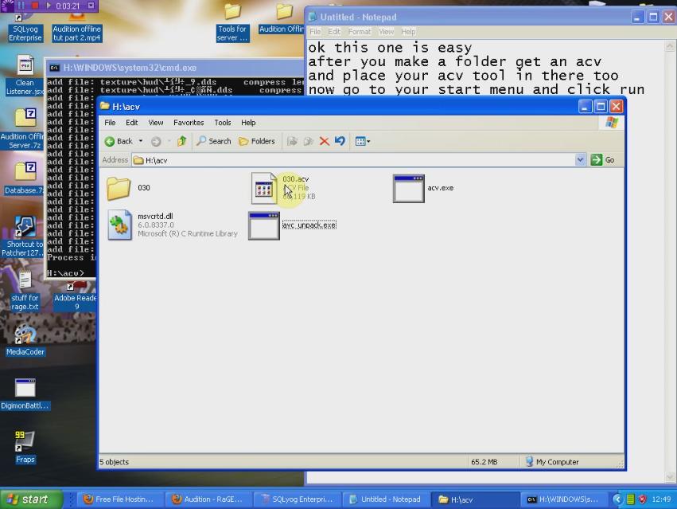
Task: Click the recorder stop button
Action: [x=36, y=6]
